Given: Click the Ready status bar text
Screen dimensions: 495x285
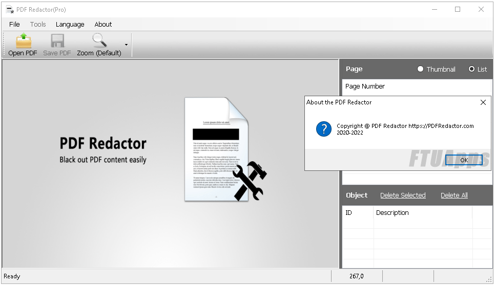Looking at the screenshot, I should pyautogui.click(x=12, y=276).
